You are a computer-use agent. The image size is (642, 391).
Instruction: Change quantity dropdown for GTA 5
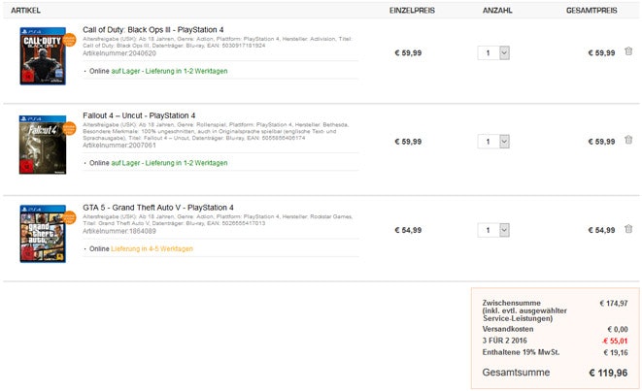pyautogui.click(x=493, y=230)
